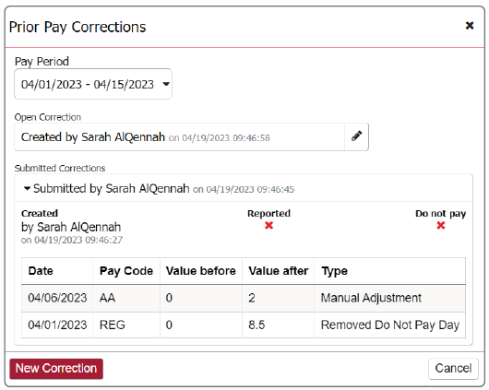Click the Value before column header
This screenshot has width=489, height=390.
[201, 271]
